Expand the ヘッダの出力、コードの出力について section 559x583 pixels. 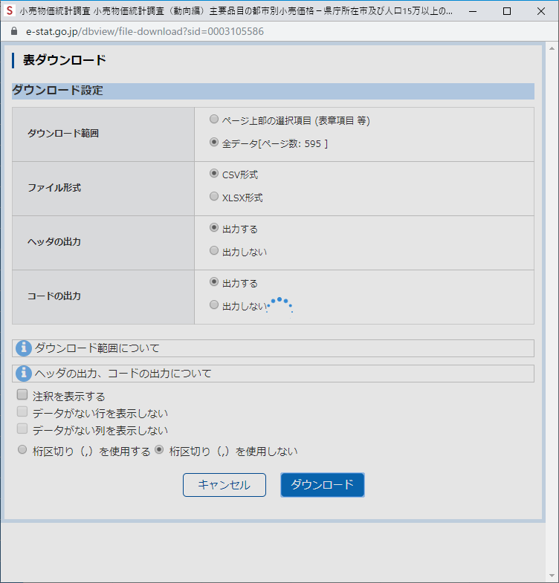(x=123, y=373)
